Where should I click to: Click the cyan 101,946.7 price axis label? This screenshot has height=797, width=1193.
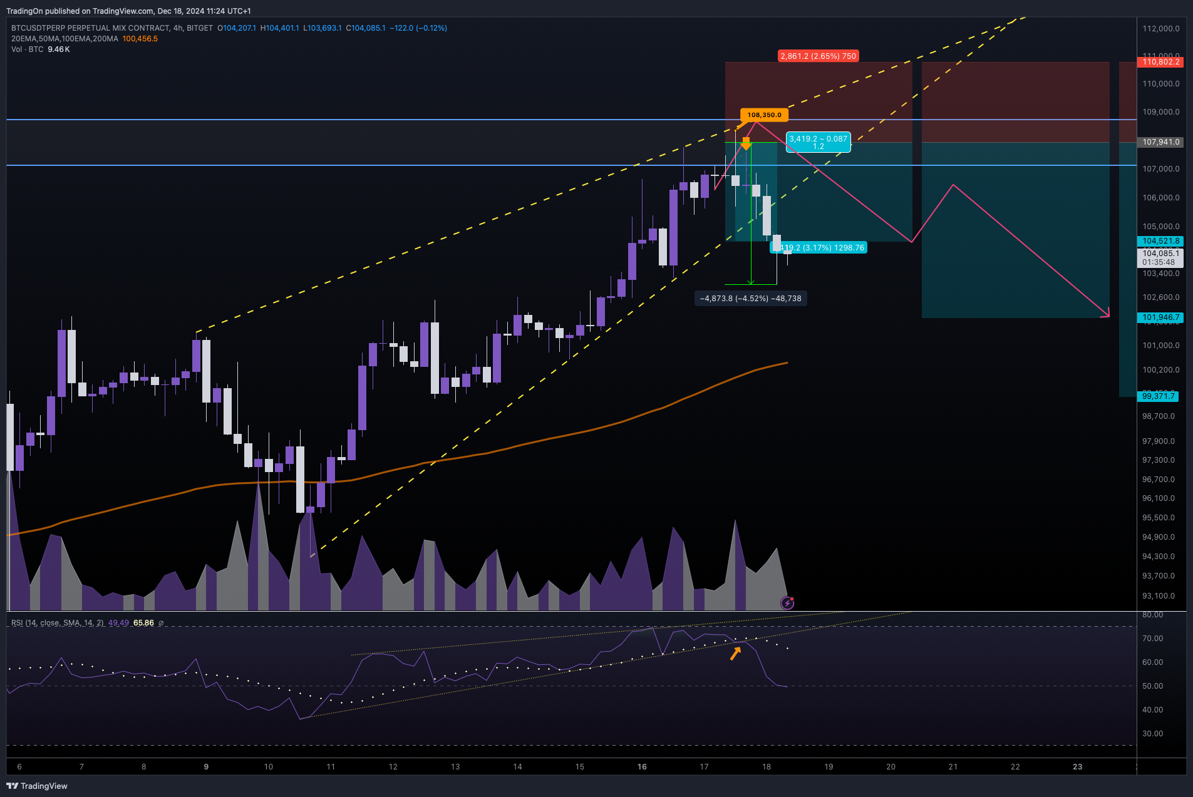coord(1160,317)
